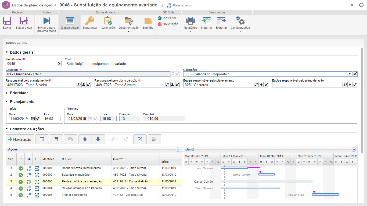Screen dimensions: 367x206
Task: Collapse the Ações panel with the double-arrow
Action: tap(178, 150)
